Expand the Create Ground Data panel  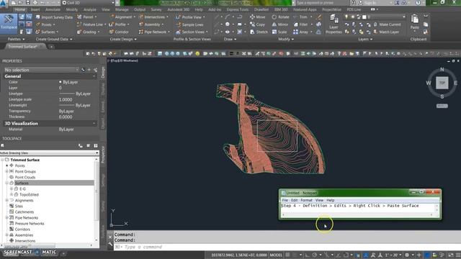point(54,39)
